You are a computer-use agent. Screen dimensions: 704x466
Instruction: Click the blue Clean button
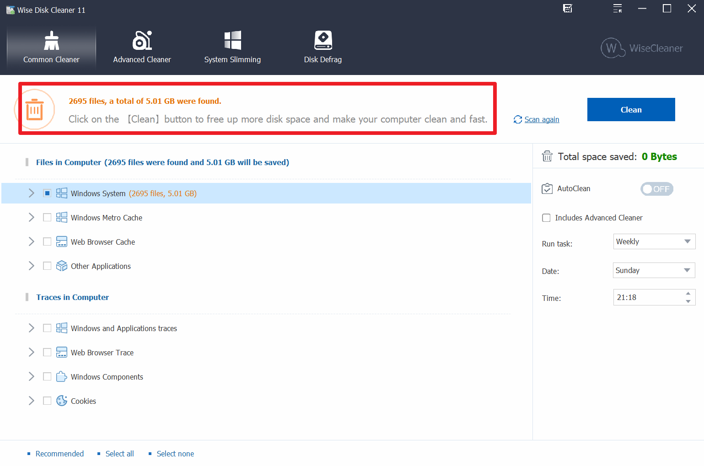[631, 109]
